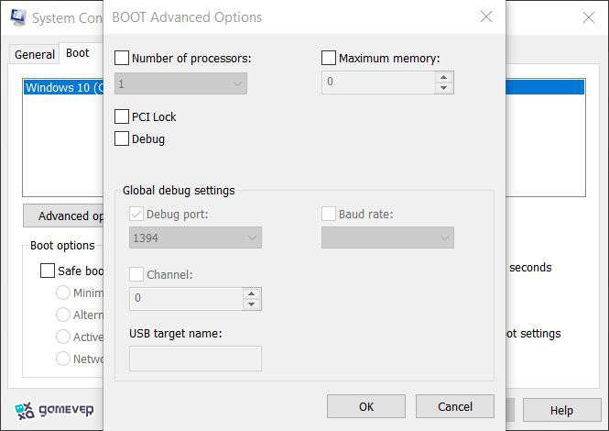Open the Baud rate dropdown
Image resolution: width=609 pixels, height=431 pixels.
coord(387,238)
